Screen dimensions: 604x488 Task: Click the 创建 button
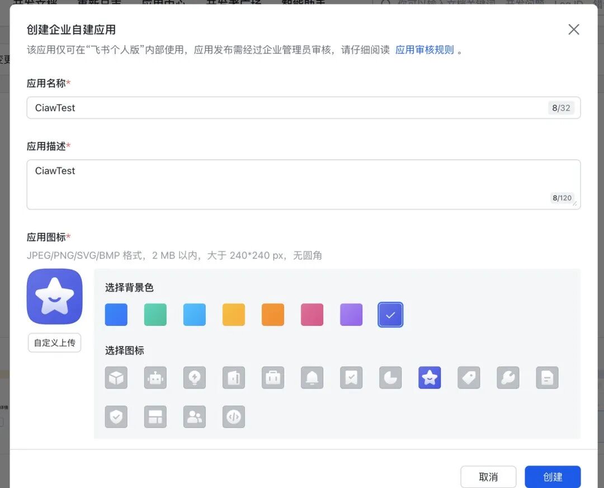(553, 477)
